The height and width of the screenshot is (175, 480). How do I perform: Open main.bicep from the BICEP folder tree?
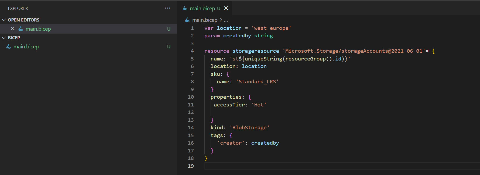click(26, 47)
